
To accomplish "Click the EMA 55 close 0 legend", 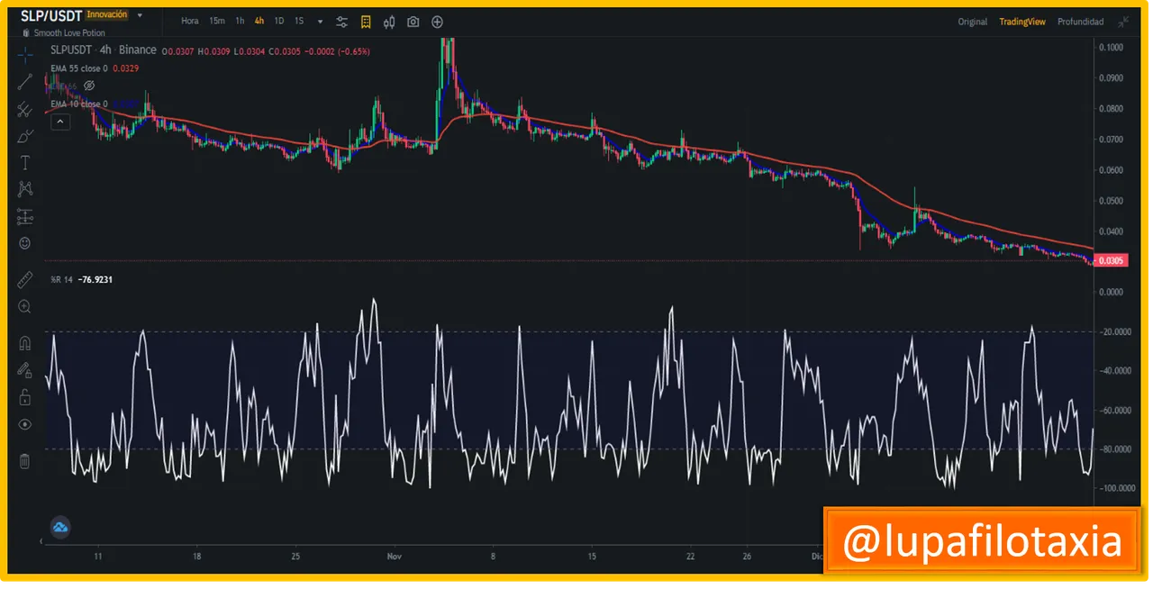I will [x=79, y=68].
